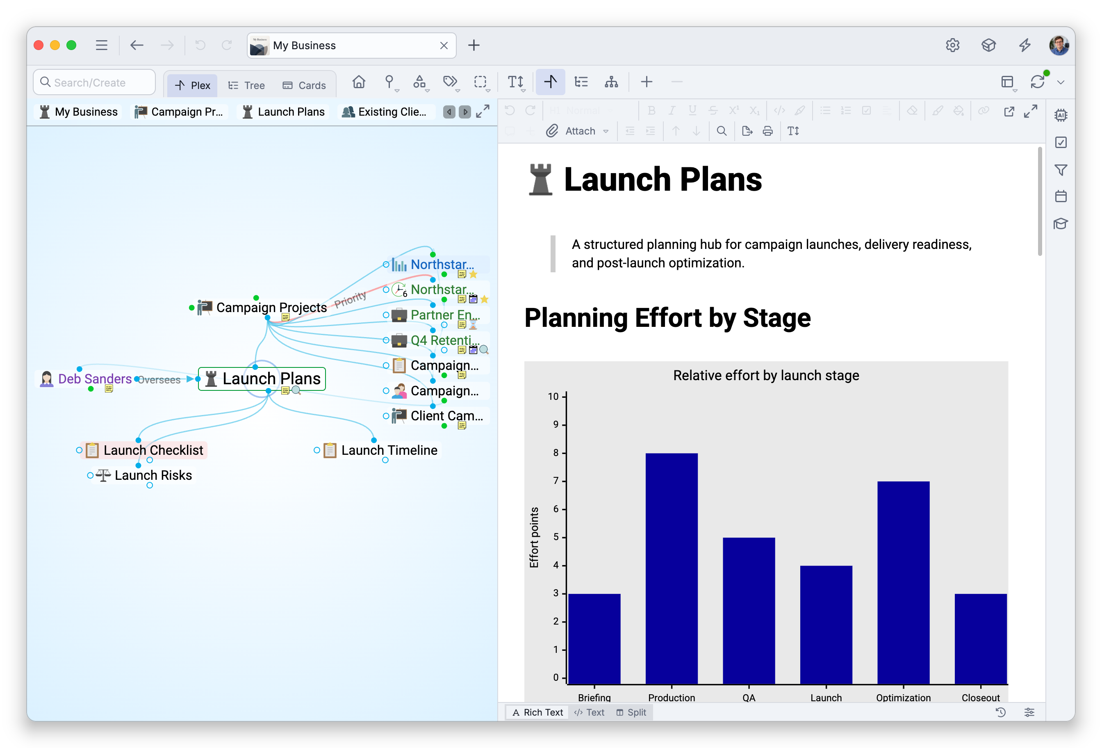Image resolution: width=1102 pixels, height=748 pixels.
Task: Open the Campaign Pr... pinned thought
Action: pyautogui.click(x=179, y=112)
